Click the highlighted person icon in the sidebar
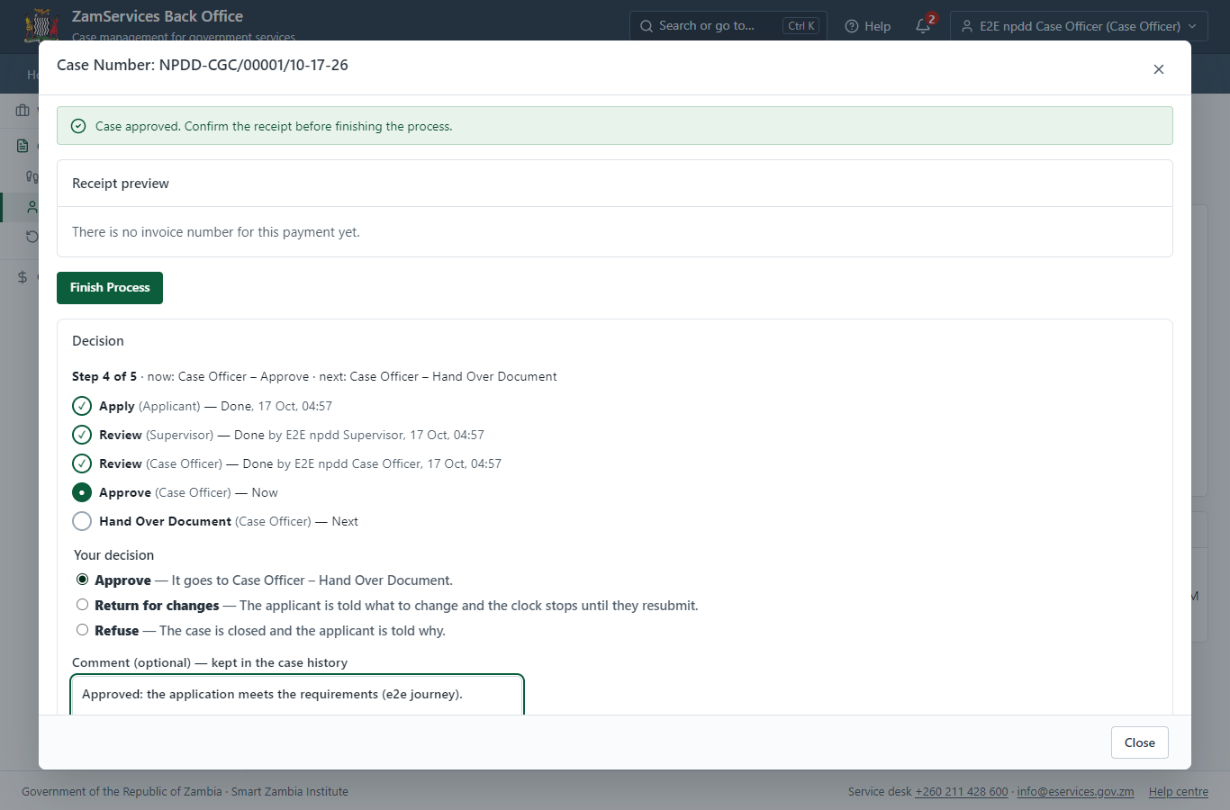This screenshot has width=1230, height=810. click(32, 207)
